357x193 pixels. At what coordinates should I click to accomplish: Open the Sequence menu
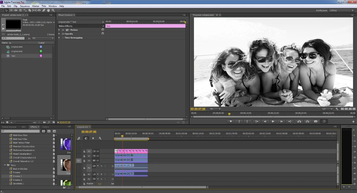point(25,6)
